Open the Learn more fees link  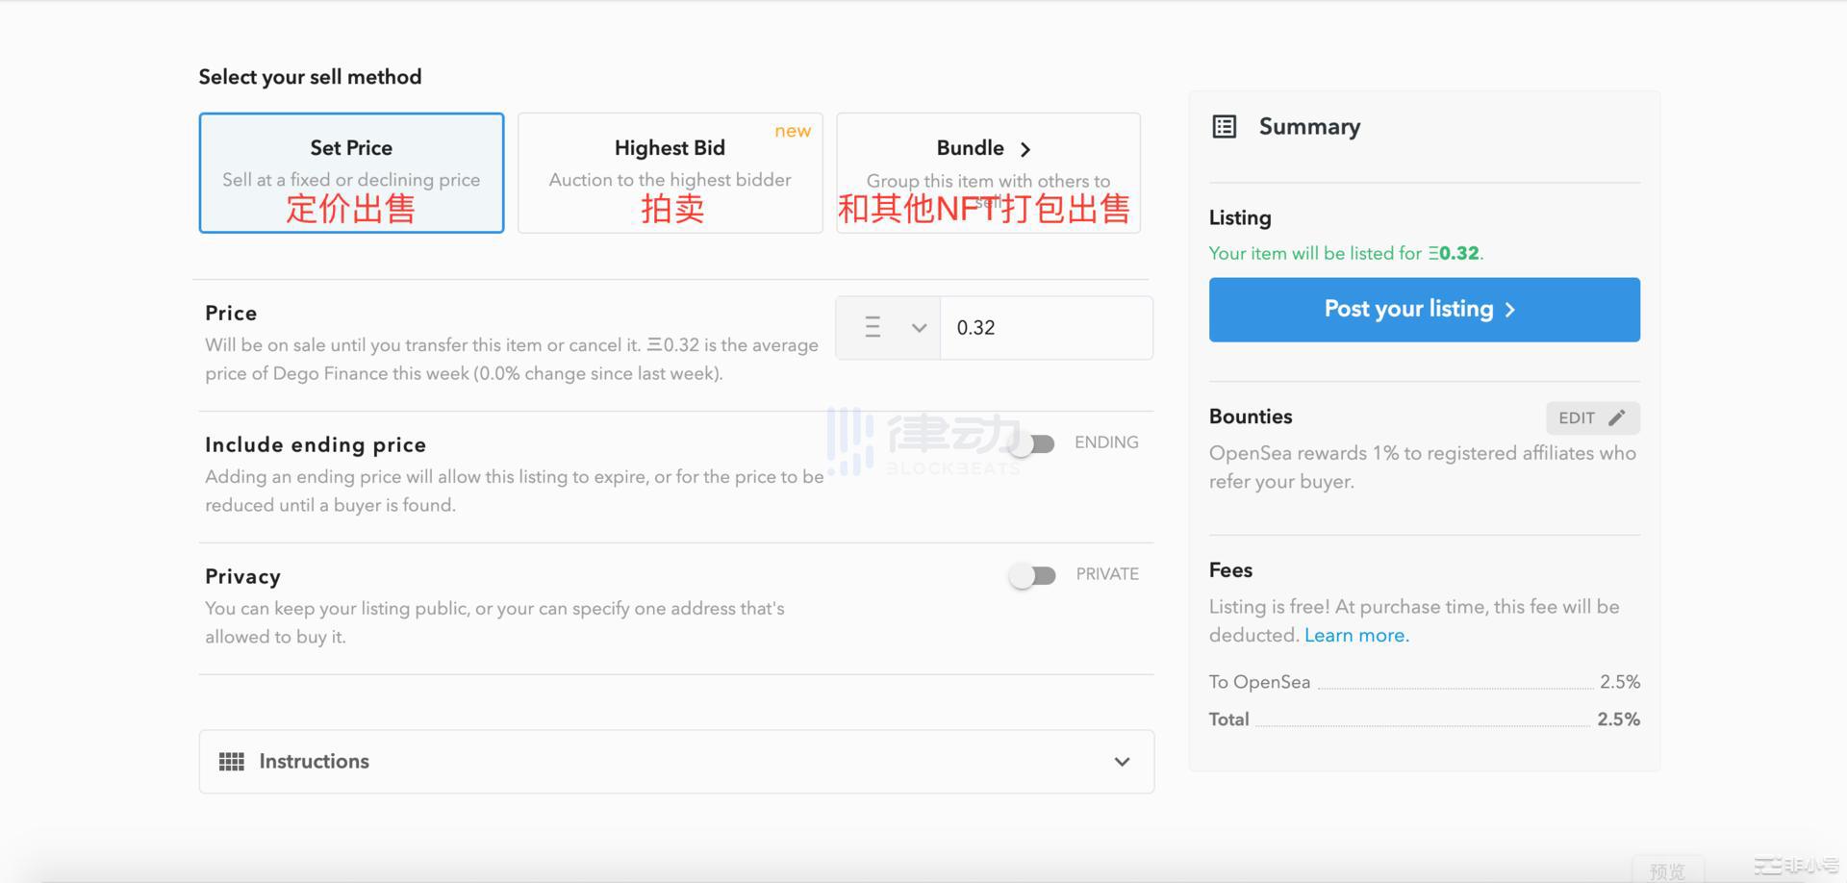pos(1355,636)
